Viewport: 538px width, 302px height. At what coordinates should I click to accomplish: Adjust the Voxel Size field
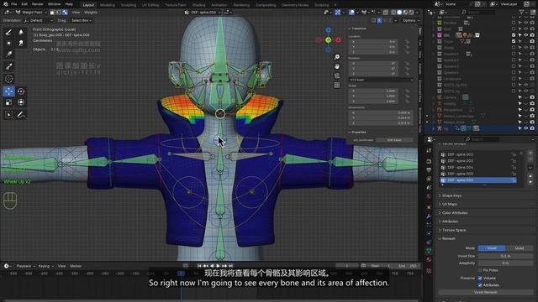[x=505, y=256]
